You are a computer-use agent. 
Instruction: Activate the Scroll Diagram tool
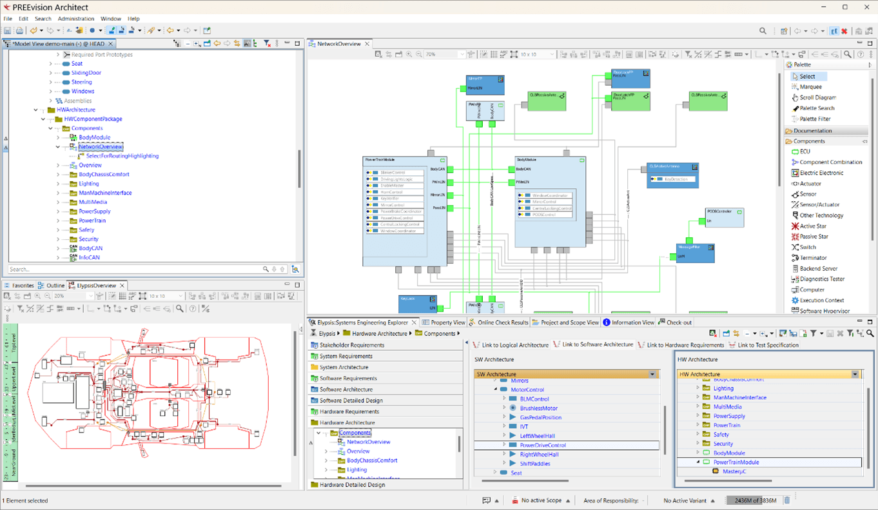[810, 97]
